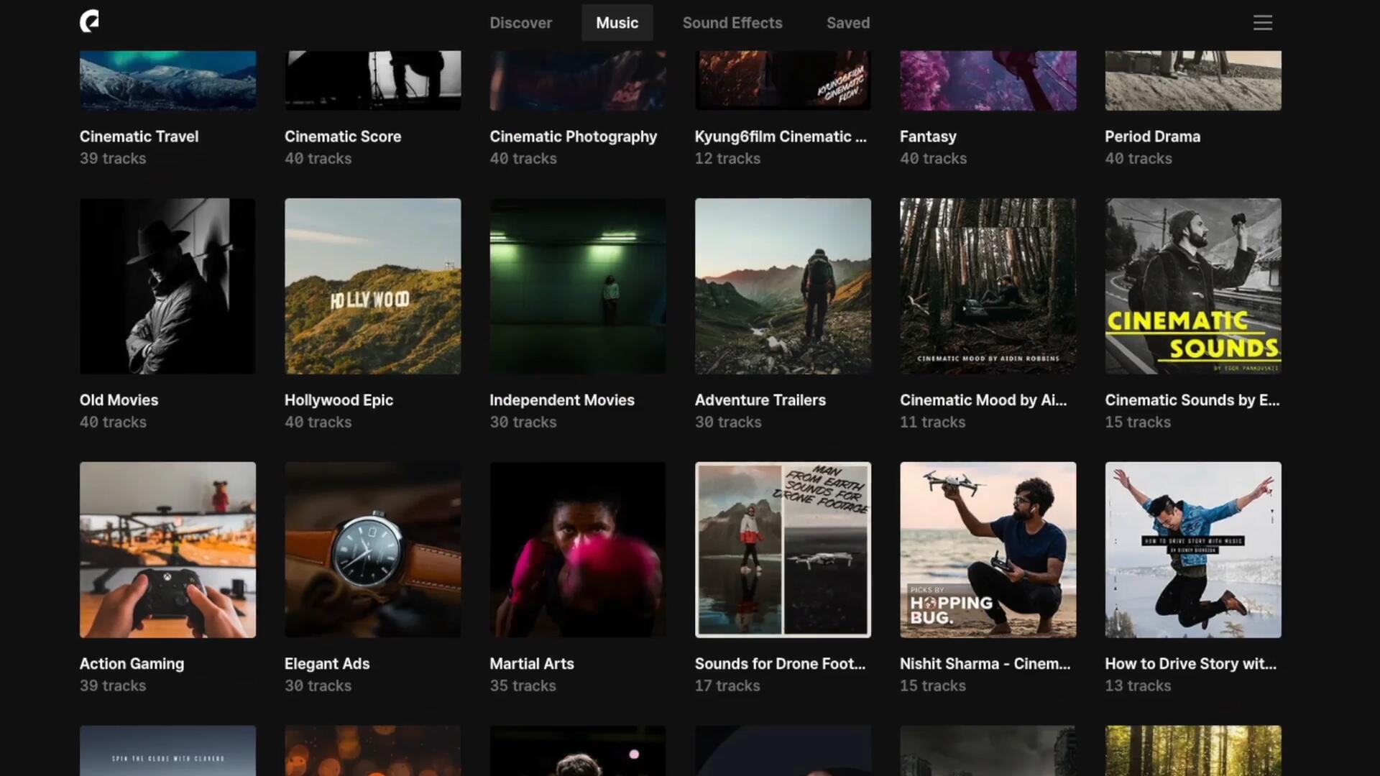Open the Saved collections icon
1380x776 pixels.
tap(847, 22)
